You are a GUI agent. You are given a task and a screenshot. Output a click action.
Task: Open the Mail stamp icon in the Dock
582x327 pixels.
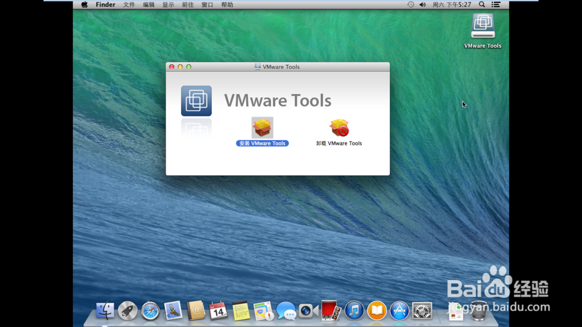pos(173,310)
